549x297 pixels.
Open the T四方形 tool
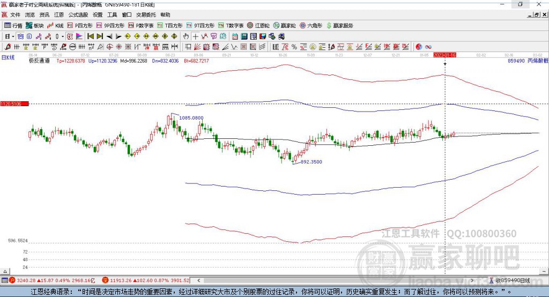pyautogui.click(x=170, y=26)
